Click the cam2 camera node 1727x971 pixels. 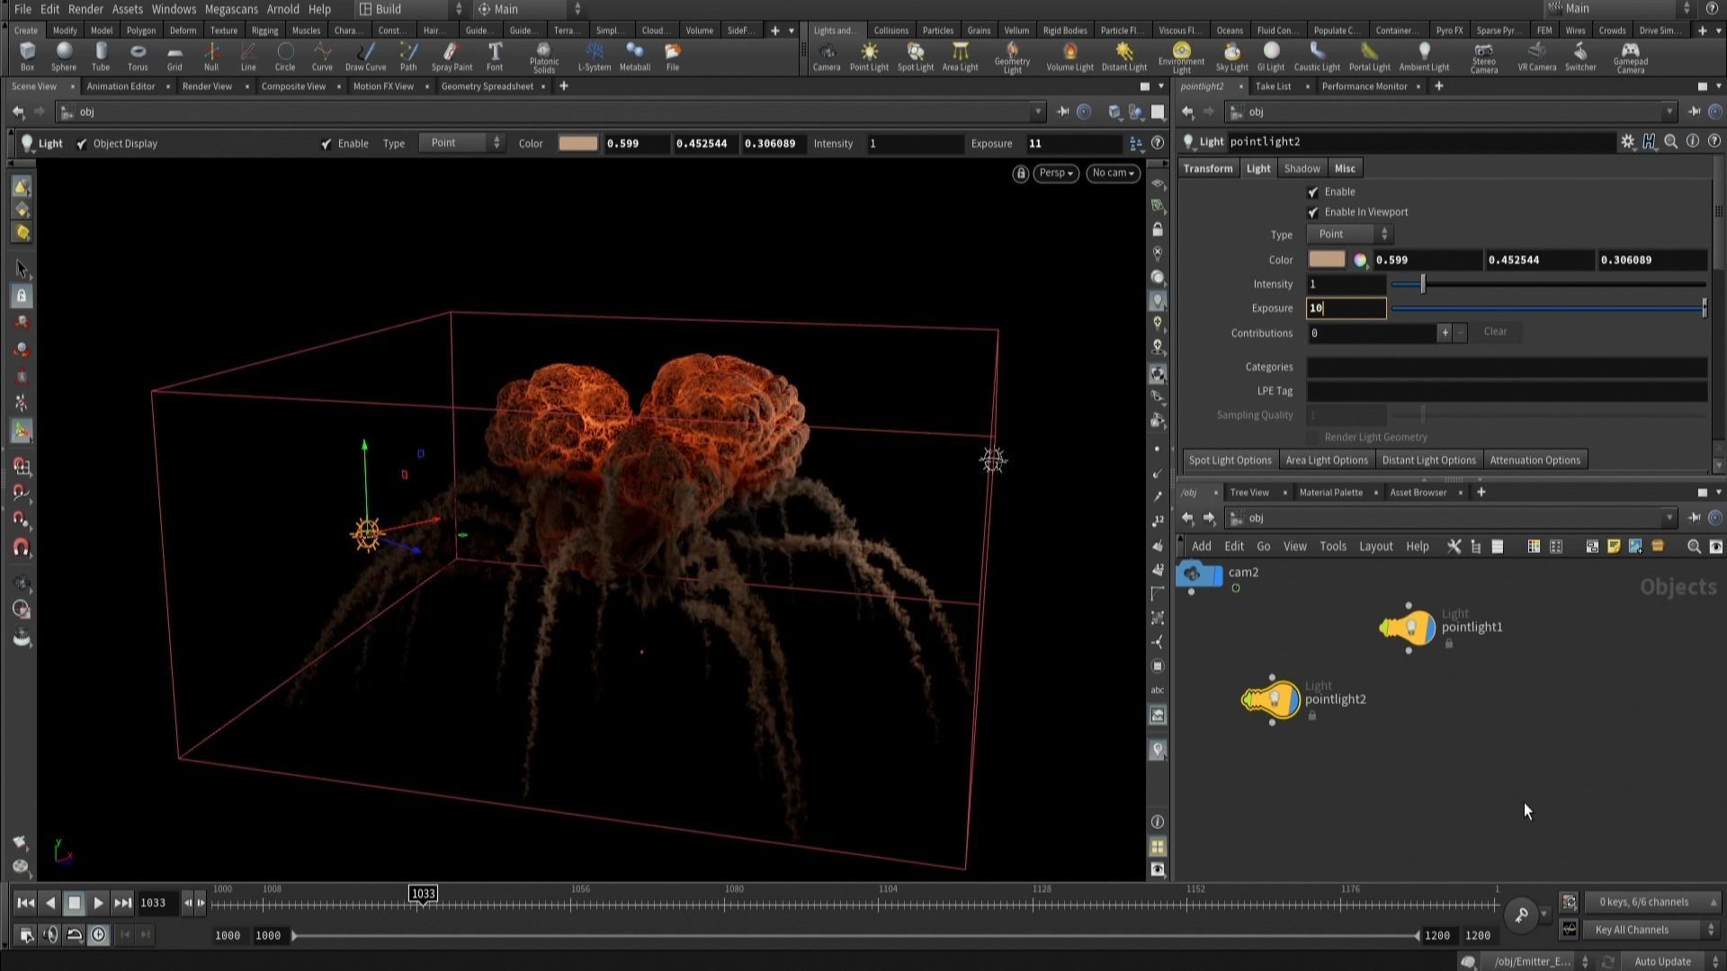(1199, 574)
